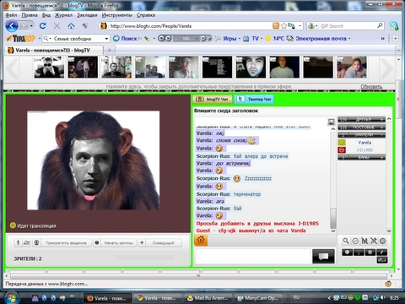This screenshot has height=304, width=405.
Task: Click the Обновить link
Action: (371, 87)
